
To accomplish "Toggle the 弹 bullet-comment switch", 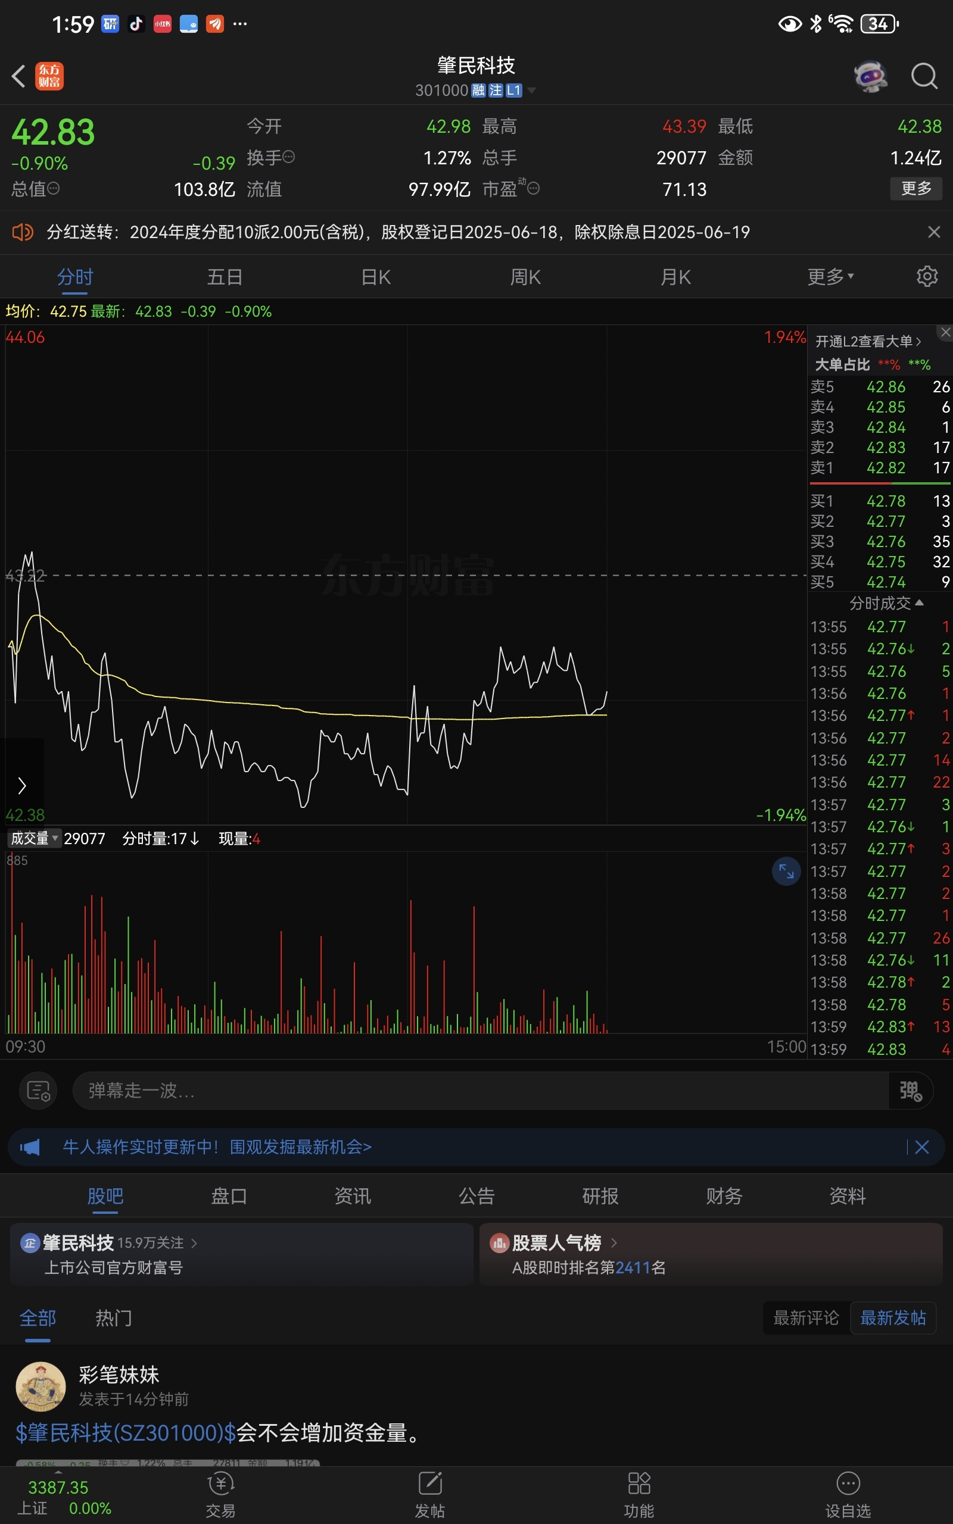I will click(x=910, y=1091).
